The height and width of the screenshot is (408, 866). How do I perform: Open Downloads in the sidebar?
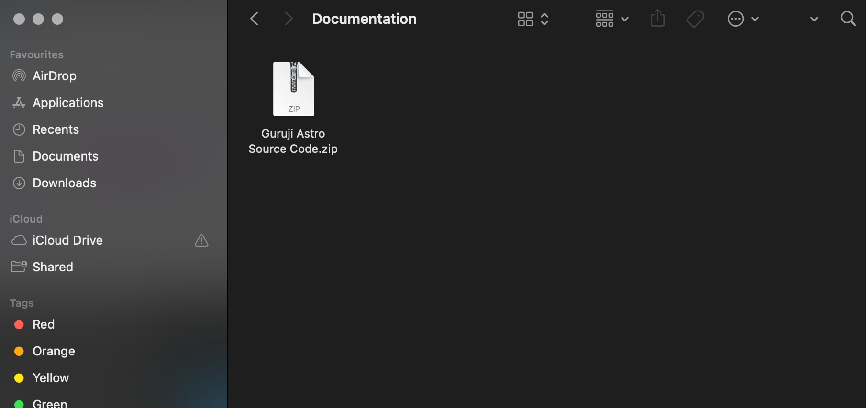65,183
